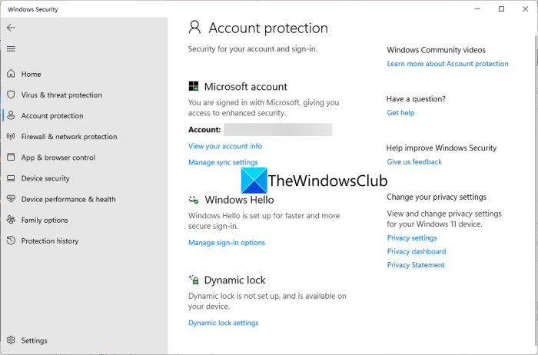Toggle the hamburger navigation menu
This screenshot has height=355, width=538.
coord(11,48)
